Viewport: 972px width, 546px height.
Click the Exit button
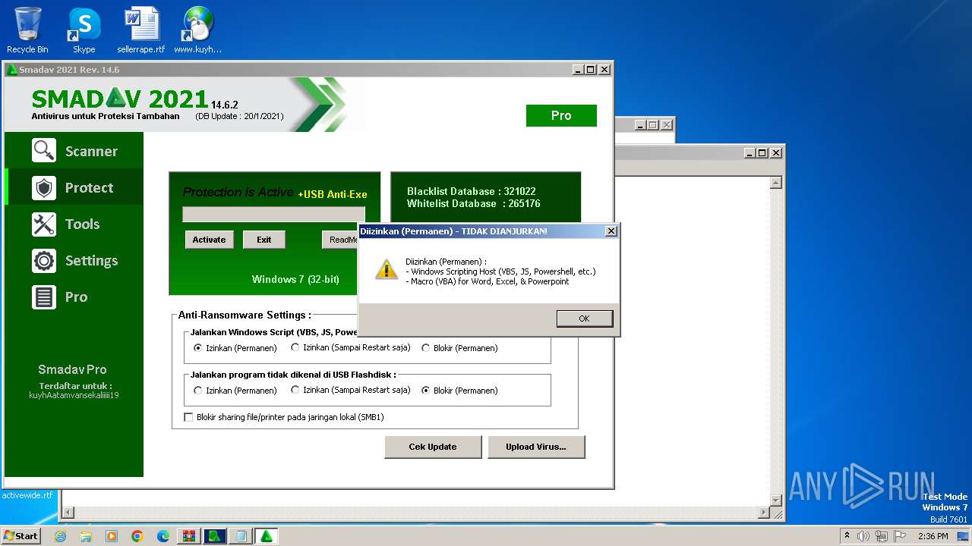point(264,240)
